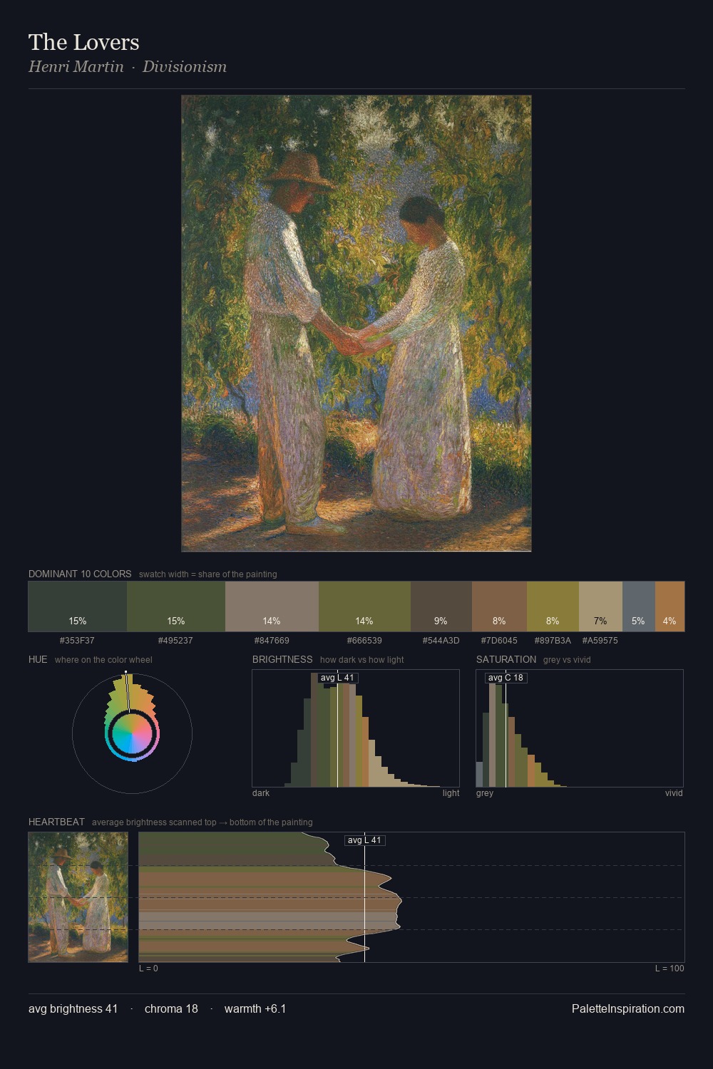This screenshot has width=713, height=1069.
Task: Click 'avg L 41' in Brightness histogram
Action: coord(337,678)
